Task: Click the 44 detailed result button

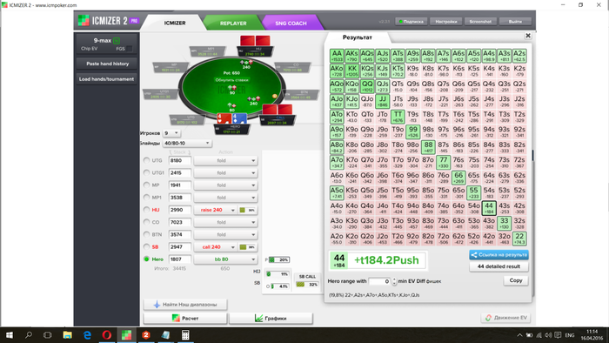Action: (x=499, y=266)
